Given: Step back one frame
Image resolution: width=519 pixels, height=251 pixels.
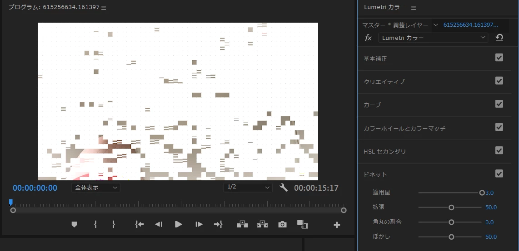Looking at the screenshot, I should tap(159, 225).
